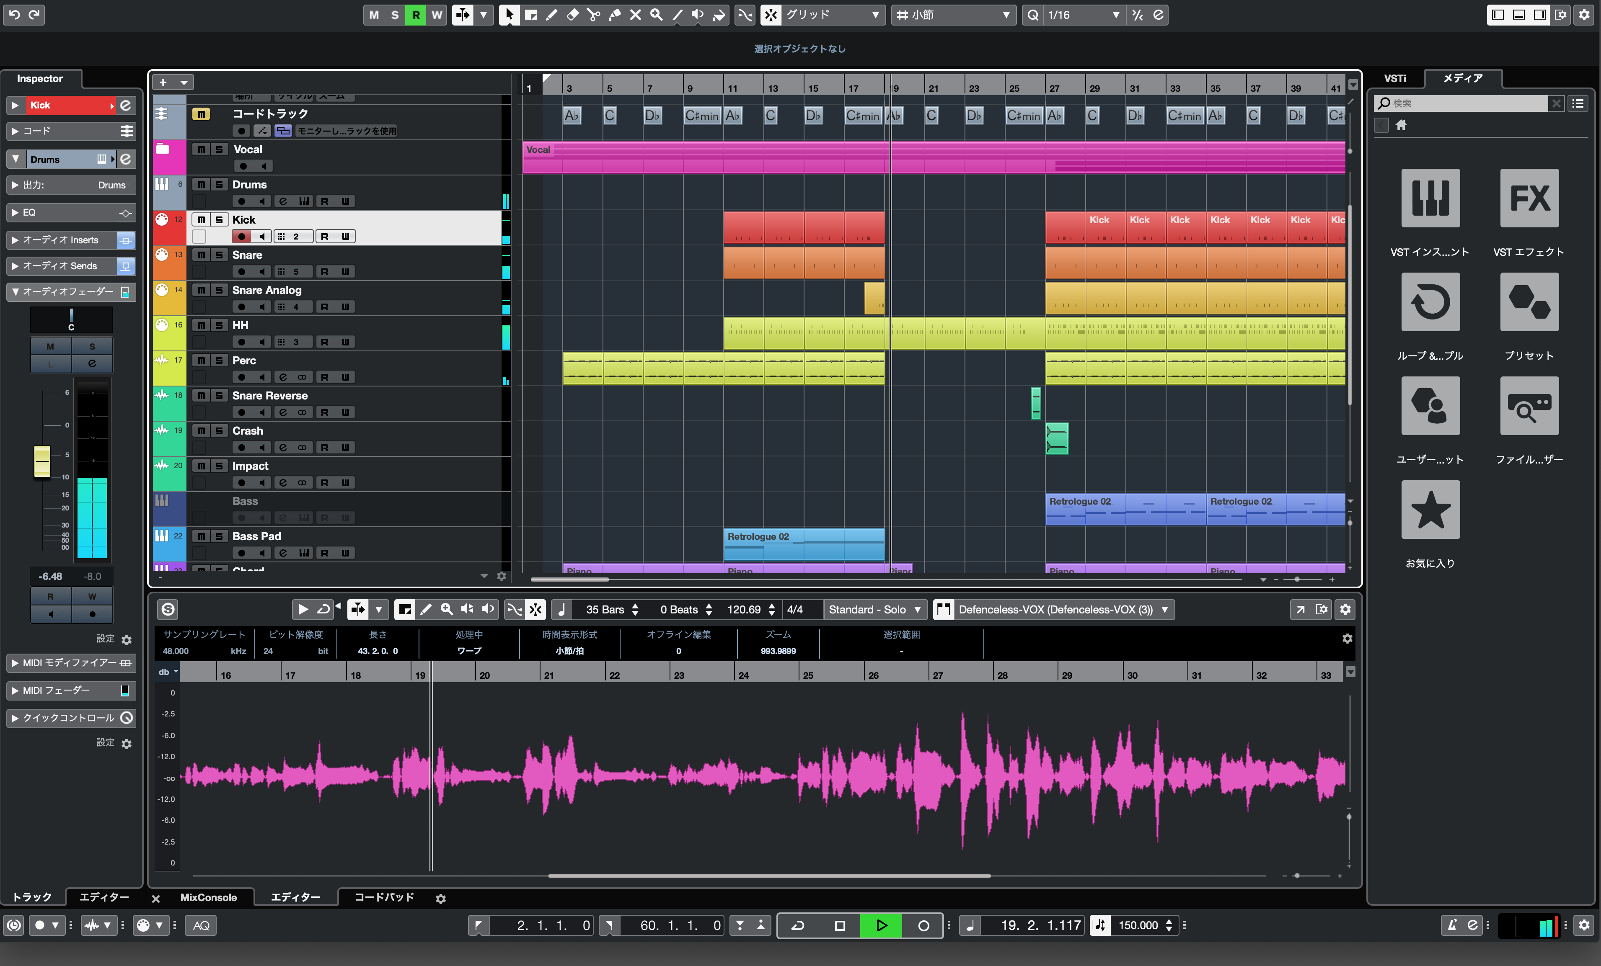The height and width of the screenshot is (966, 1601).
Task: Open User Presets media tile
Action: pos(1430,406)
